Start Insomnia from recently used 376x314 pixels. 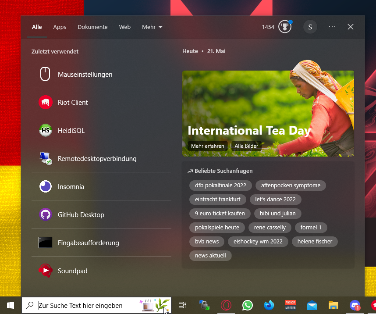pos(71,187)
